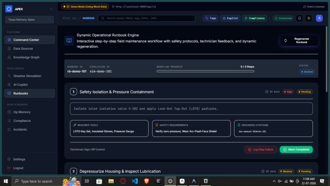This screenshot has width=330, height=186.
Task: Click the Active status badge
Action: [307, 72]
